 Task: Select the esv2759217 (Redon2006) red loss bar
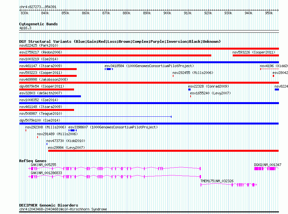pos(115,55)
